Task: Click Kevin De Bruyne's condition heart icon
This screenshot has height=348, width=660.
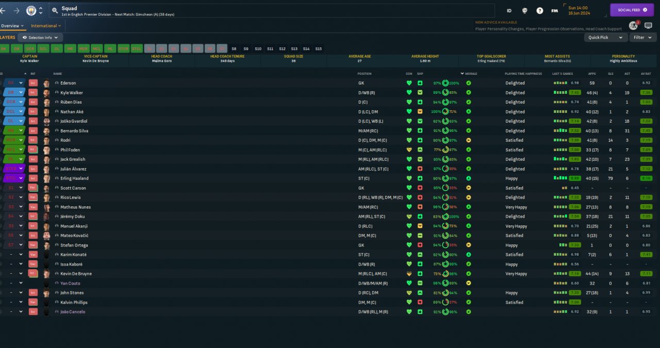Action: (409, 274)
